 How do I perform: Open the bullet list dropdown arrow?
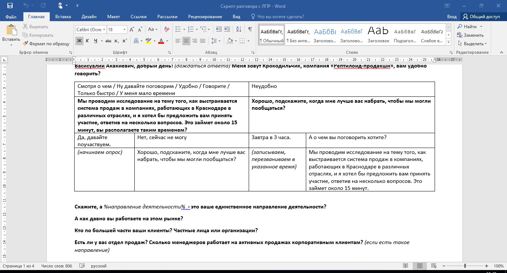(x=184, y=29)
